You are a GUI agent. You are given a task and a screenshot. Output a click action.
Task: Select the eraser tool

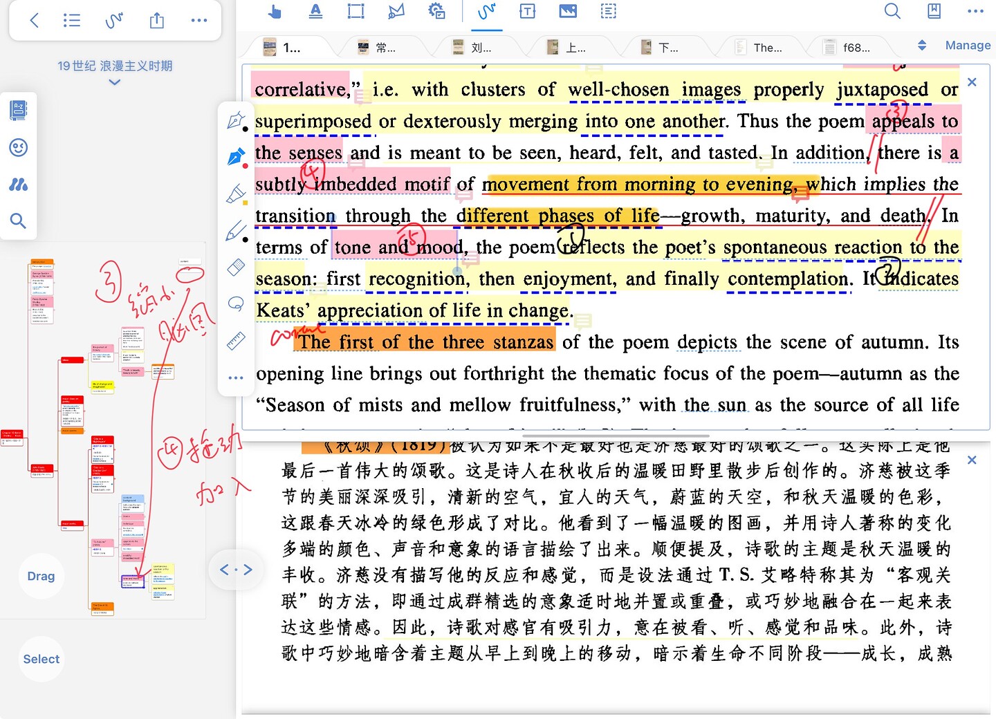point(236,268)
